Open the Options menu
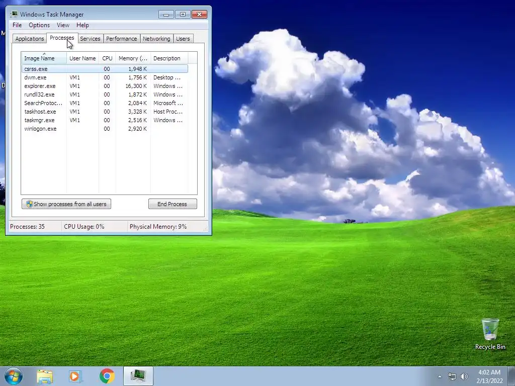The height and width of the screenshot is (386, 515). tap(39, 25)
